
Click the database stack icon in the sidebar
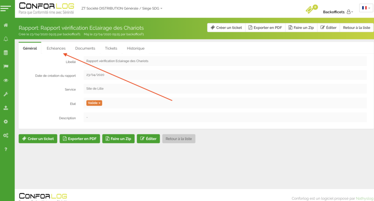(6, 53)
